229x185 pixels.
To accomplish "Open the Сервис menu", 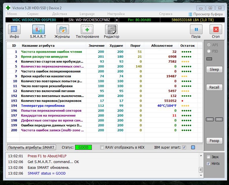I will [33, 14].
